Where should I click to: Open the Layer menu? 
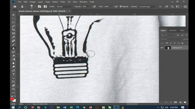tap(41, 2)
